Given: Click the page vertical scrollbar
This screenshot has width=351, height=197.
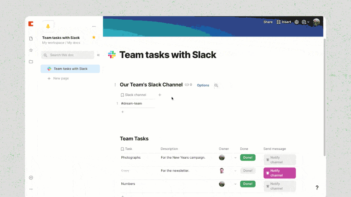Looking at the screenshot, I should (x=325, y=97).
